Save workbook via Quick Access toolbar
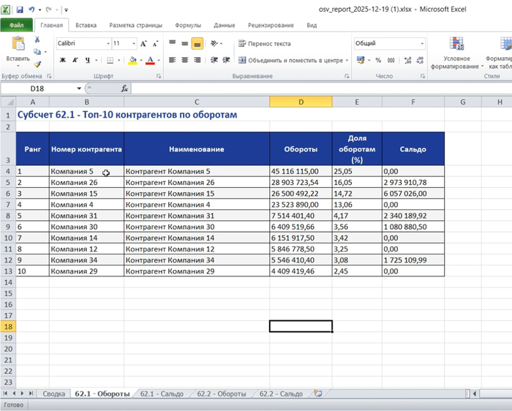This screenshot has width=512, height=411. pos(19,10)
